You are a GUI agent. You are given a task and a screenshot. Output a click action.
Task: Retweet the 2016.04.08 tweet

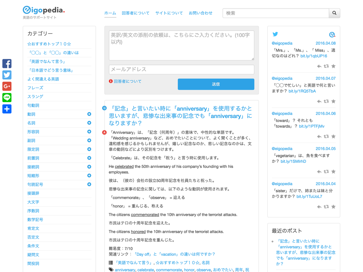(326, 66)
